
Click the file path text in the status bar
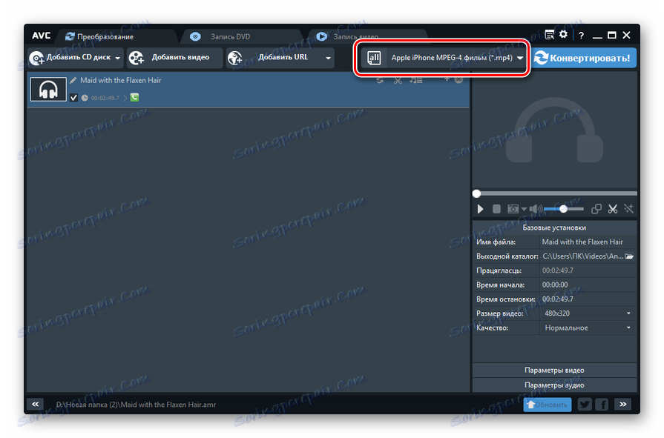136,405
